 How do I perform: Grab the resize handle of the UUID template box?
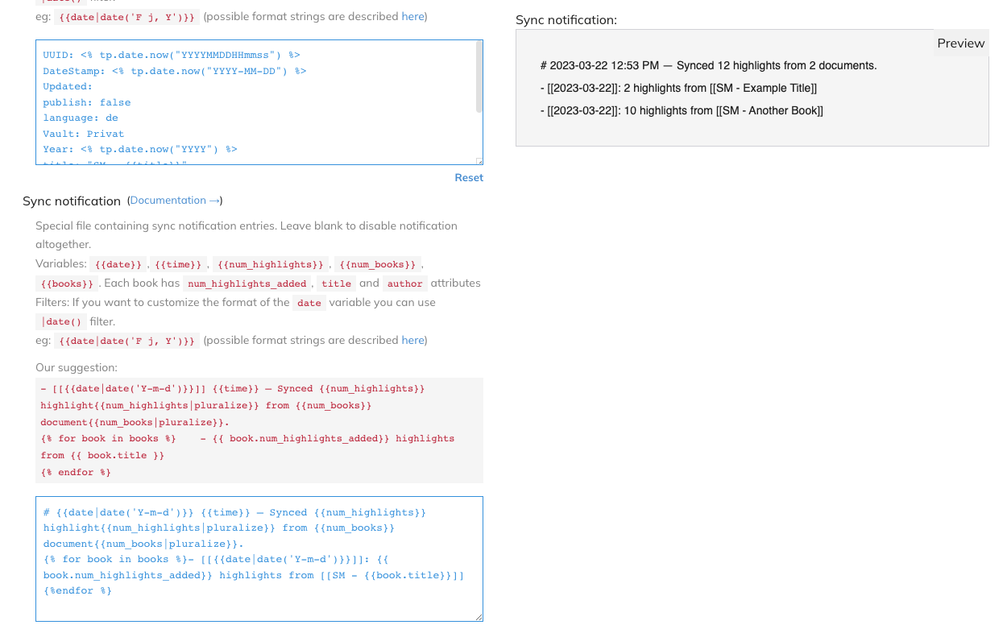(479, 160)
